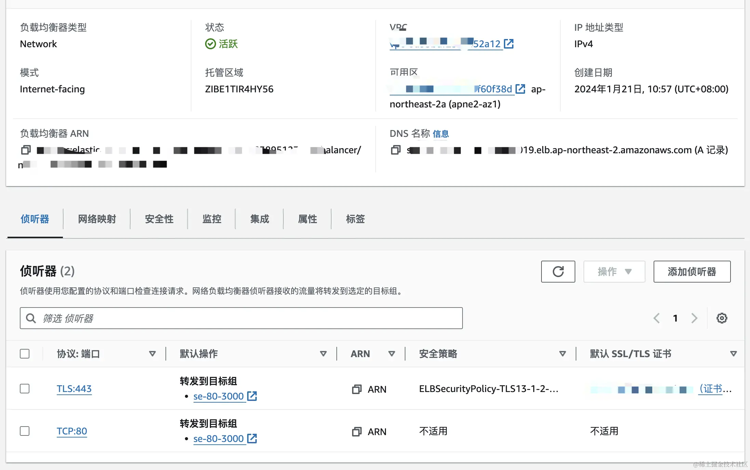
Task: Open external icon beside availability zone subnet
Action: click(x=520, y=89)
